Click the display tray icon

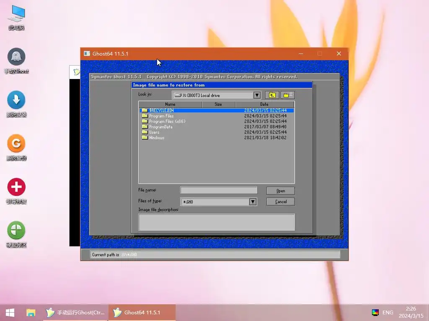click(375, 313)
